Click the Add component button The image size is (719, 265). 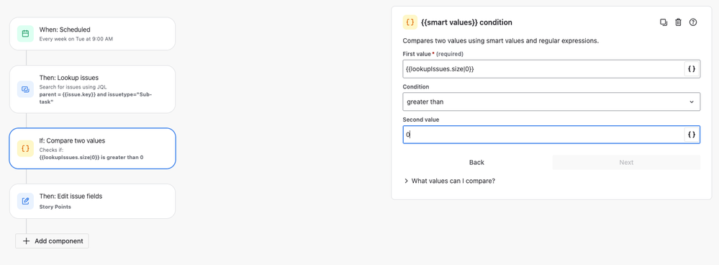(x=52, y=241)
